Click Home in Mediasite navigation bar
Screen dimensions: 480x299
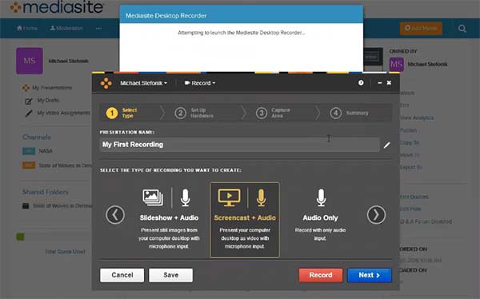27,28
